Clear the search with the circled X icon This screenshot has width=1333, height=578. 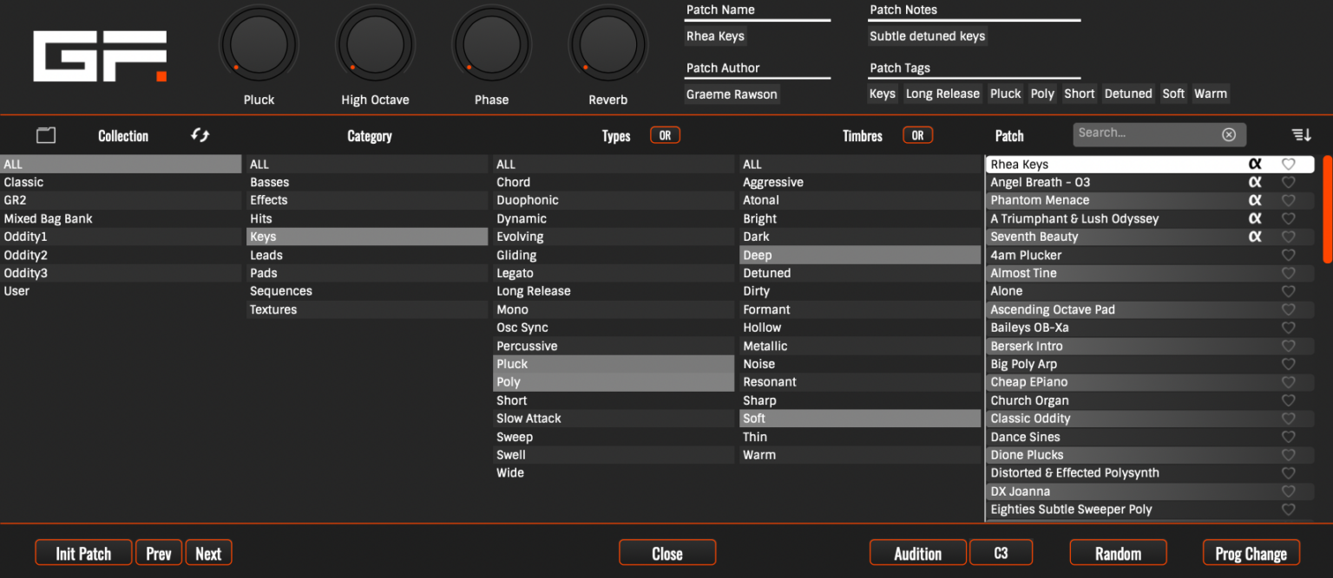[1229, 133]
